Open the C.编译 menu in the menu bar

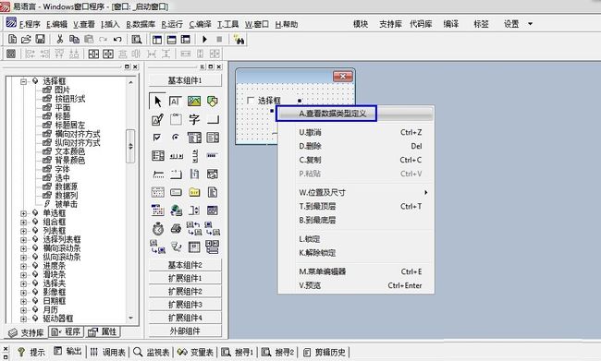pyautogui.click(x=200, y=25)
